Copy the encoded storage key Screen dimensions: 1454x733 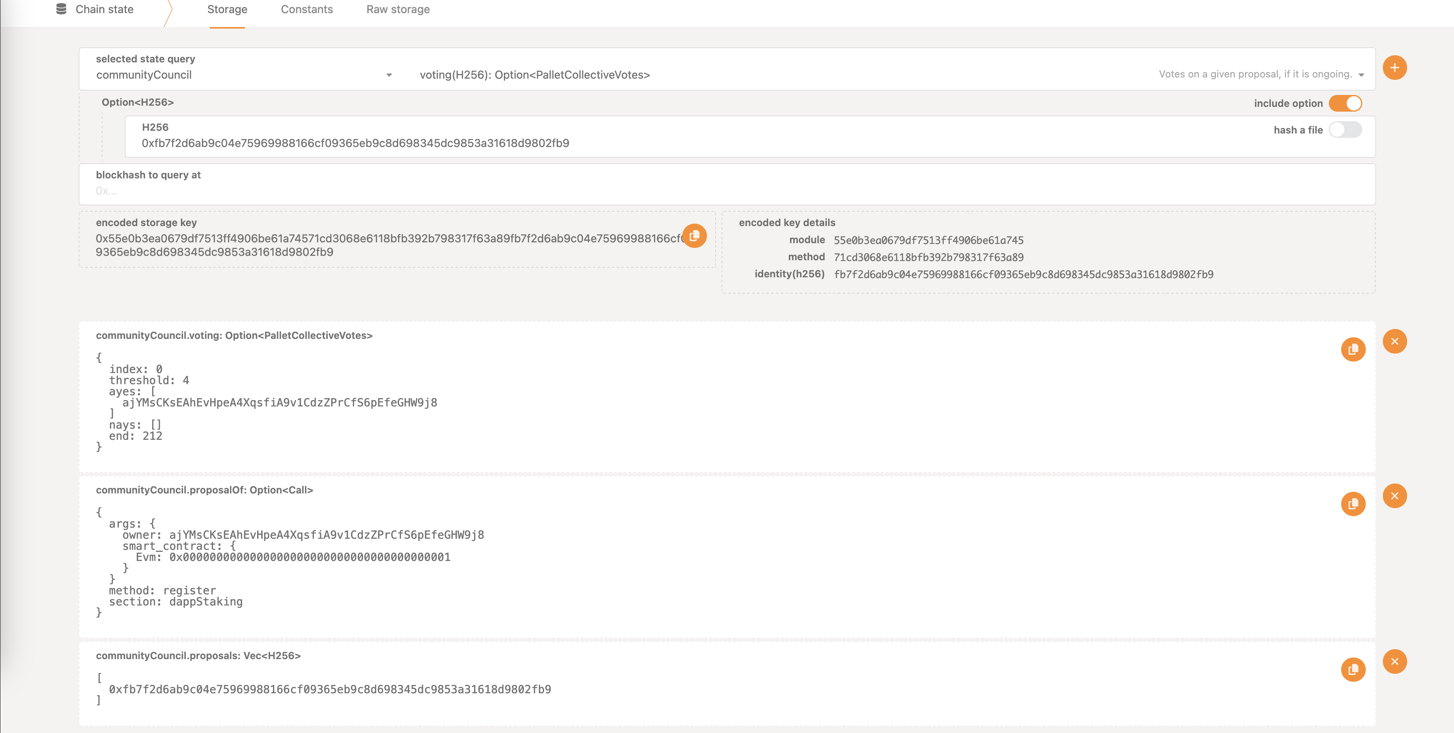(694, 236)
